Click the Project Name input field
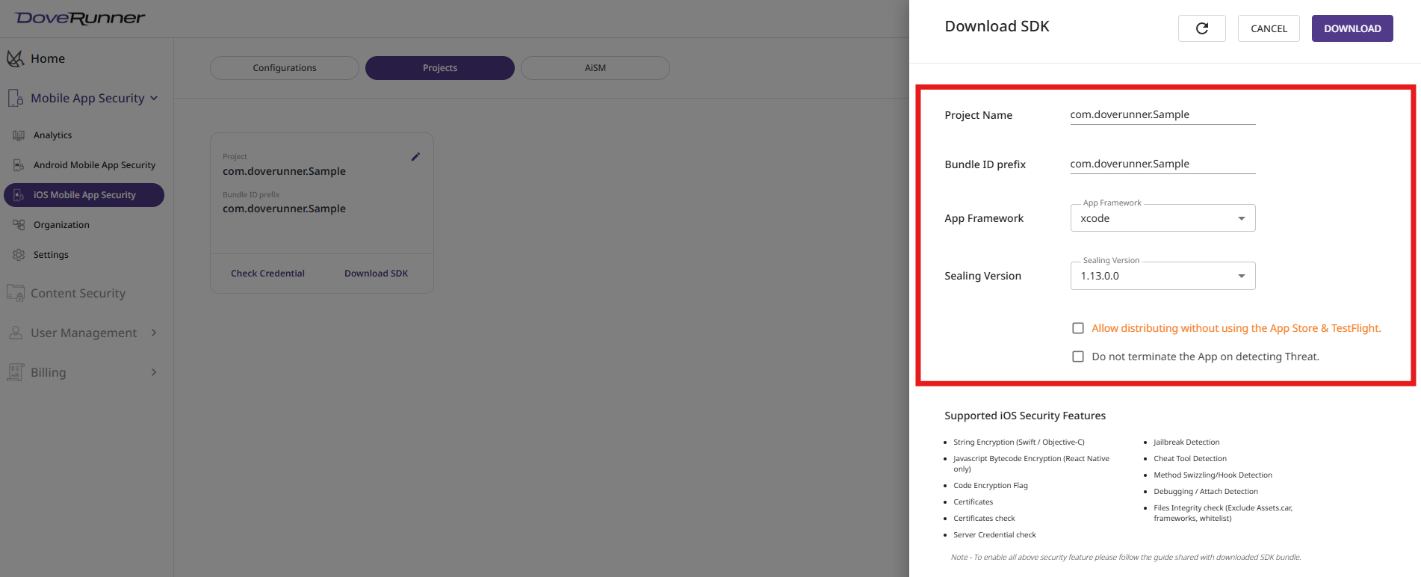Screen dimensions: 1421x577 (x=1163, y=114)
